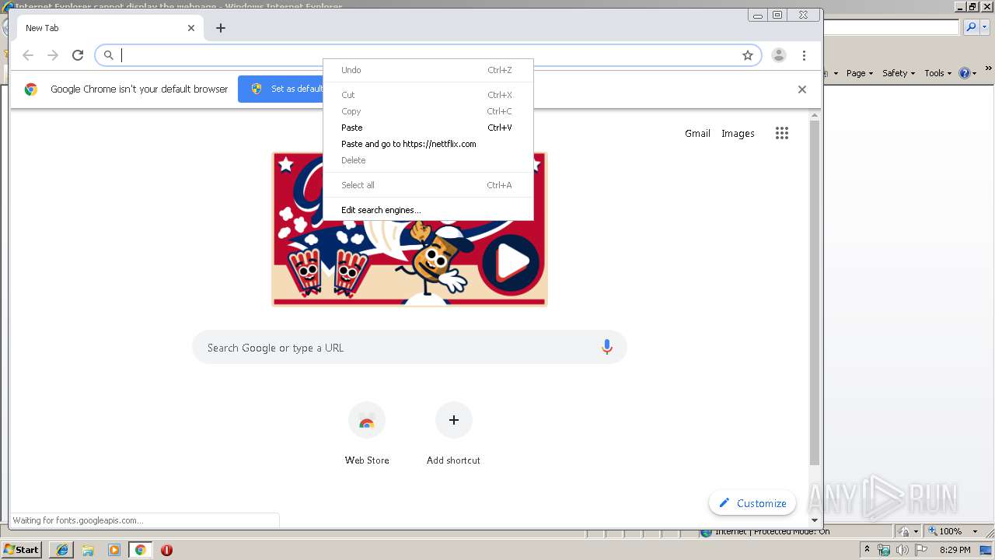This screenshot has height=560, width=995.
Task: Close the New Tab tab
Action: 191,28
